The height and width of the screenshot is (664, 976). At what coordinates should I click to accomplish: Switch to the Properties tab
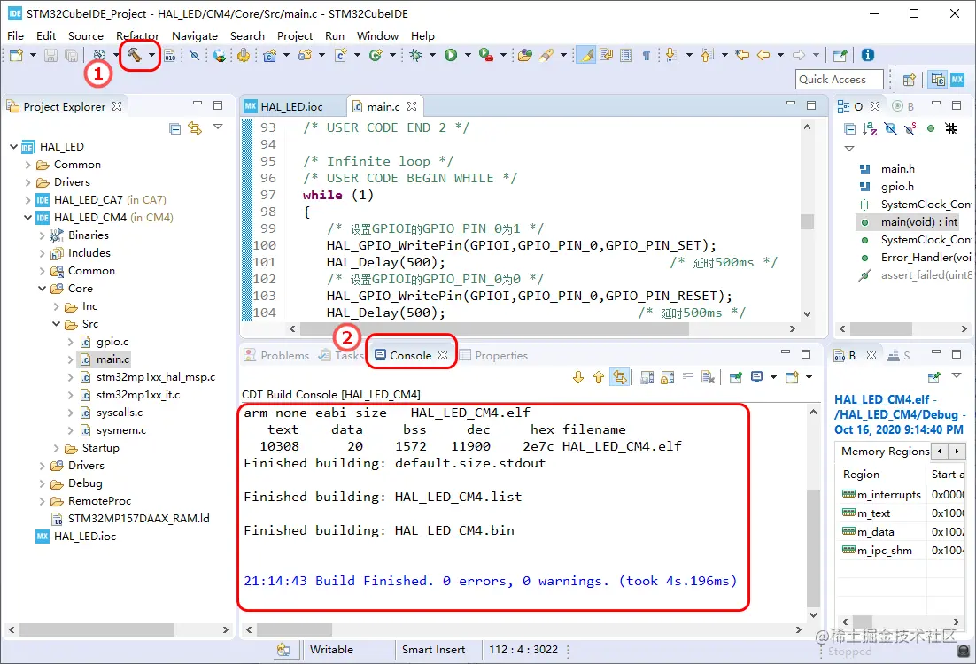(493, 355)
